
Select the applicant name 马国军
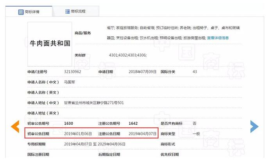click(70, 82)
